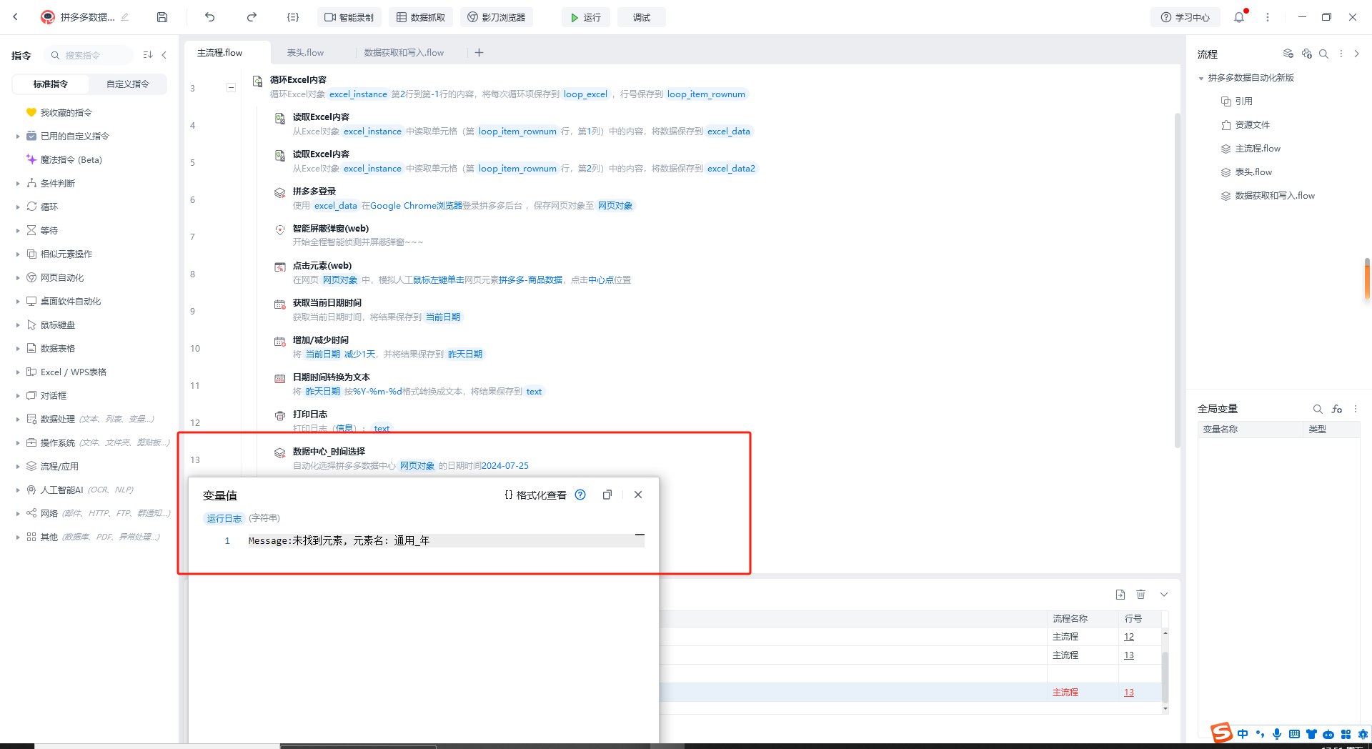The width and height of the screenshot is (1372, 749).
Task: Run the flow with 运行 button
Action: 585,17
